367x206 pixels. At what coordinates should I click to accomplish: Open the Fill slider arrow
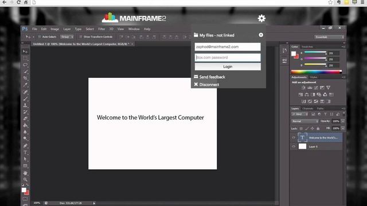[343, 128]
